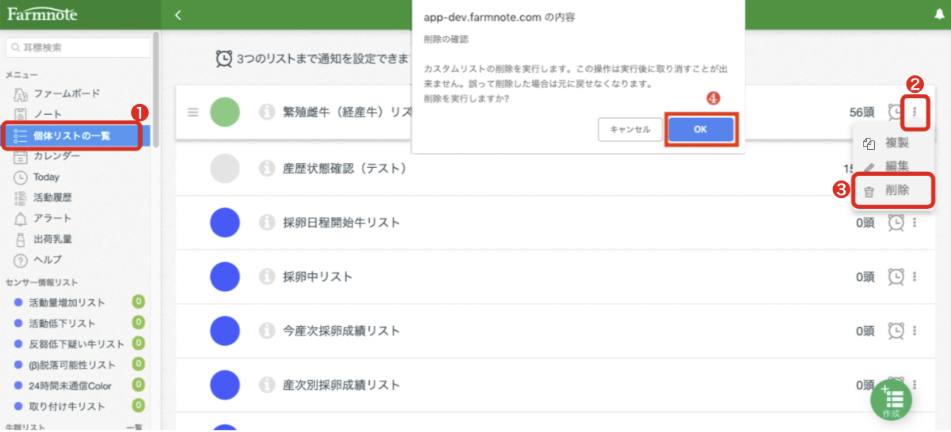Screen dimensions: 951x432
Task: Click the blue color circle of 採卵日程開始牛リスト
Action: pyautogui.click(x=225, y=223)
